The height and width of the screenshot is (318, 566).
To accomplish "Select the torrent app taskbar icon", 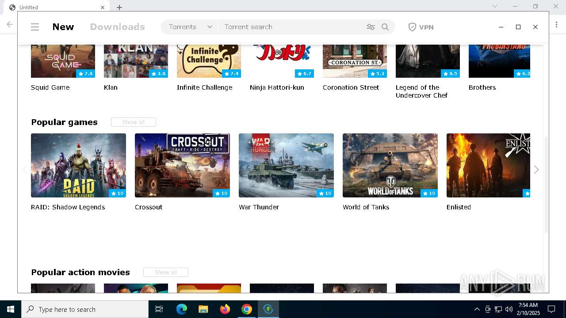I will [268, 309].
